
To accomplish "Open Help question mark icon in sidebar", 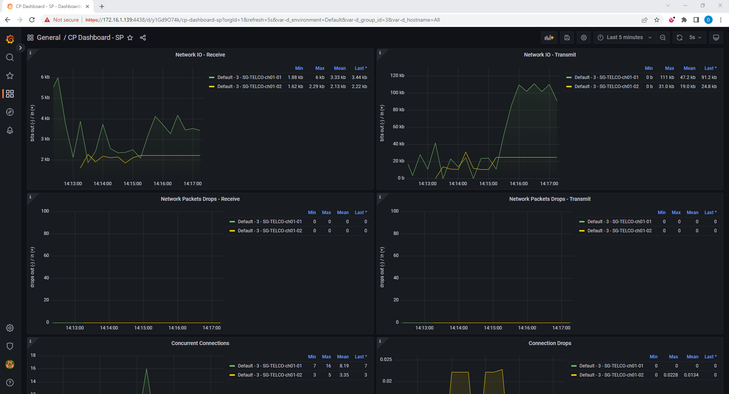I will point(10,383).
